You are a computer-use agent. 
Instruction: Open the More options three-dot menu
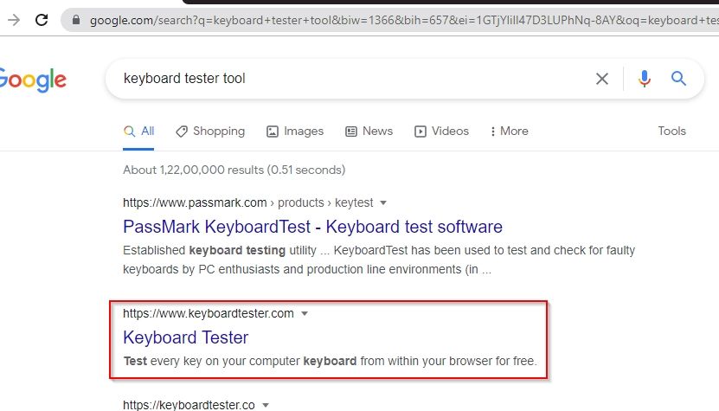coord(509,132)
